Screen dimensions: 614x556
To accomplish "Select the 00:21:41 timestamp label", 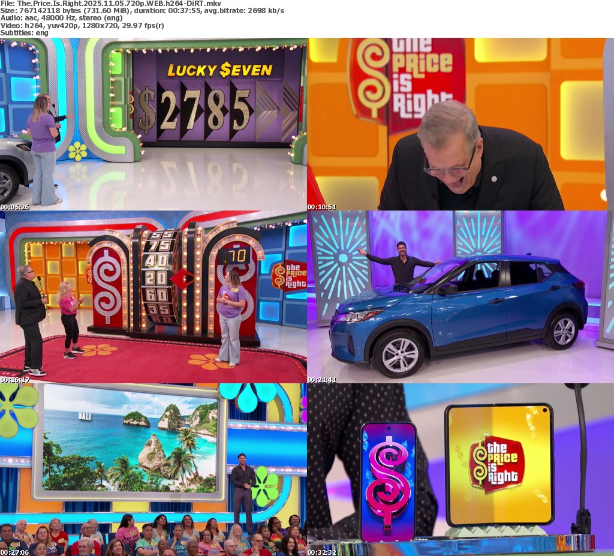I will pos(321,380).
